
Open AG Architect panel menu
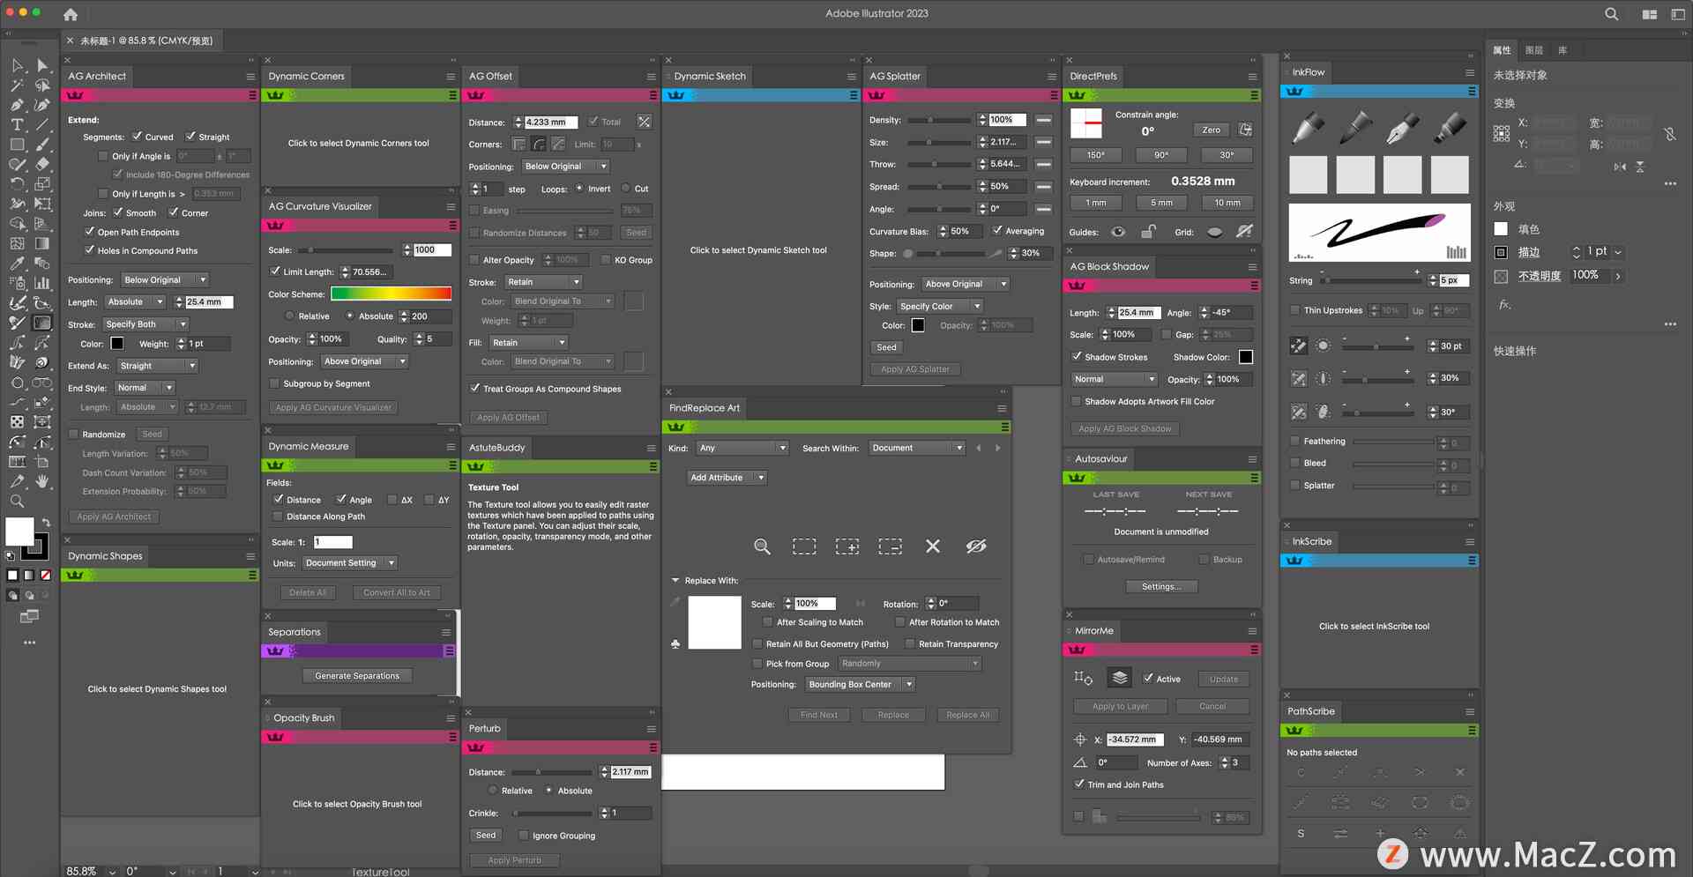250,77
